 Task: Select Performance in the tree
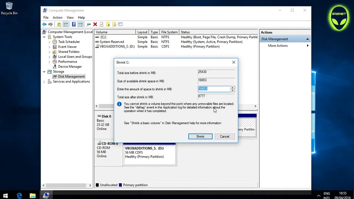click(x=67, y=62)
